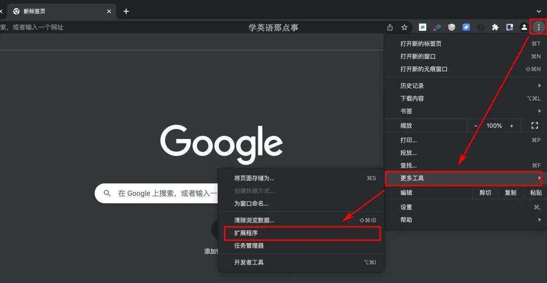
Task: Click the 100% zoom value
Action: (x=494, y=126)
